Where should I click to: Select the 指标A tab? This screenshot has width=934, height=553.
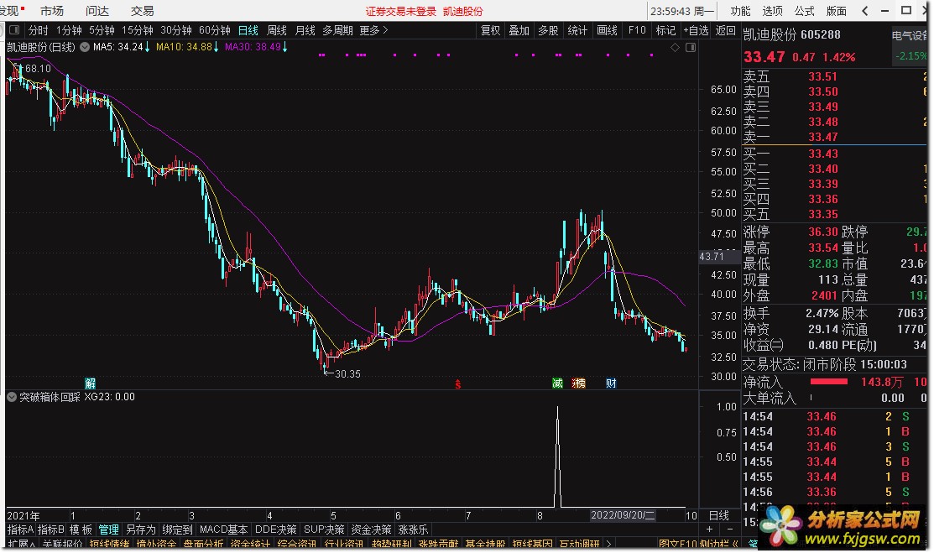coord(20,530)
